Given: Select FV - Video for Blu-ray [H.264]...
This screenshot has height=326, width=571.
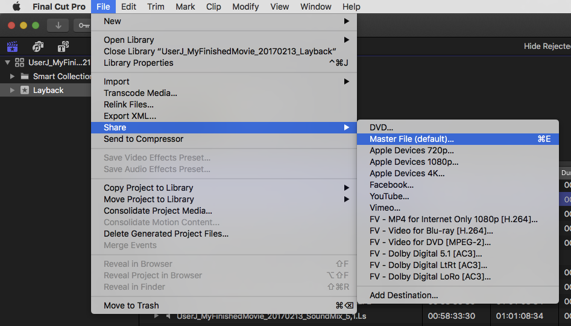Looking at the screenshot, I should [x=458, y=231].
